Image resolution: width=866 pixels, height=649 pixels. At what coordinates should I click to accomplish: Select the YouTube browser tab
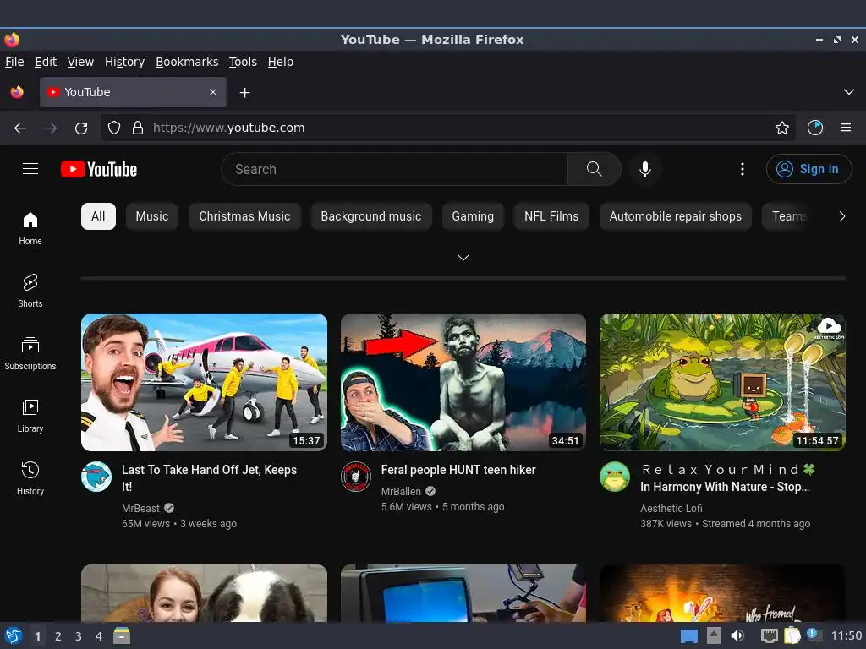[x=133, y=92]
